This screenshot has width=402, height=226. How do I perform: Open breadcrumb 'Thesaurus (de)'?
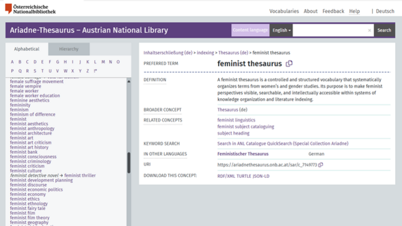pos(234,52)
